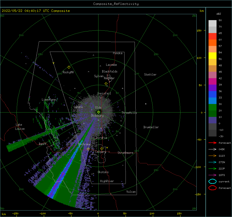Click the yellow diamond marker near Cochrane
The image size is (232, 217).
coord(88,149)
